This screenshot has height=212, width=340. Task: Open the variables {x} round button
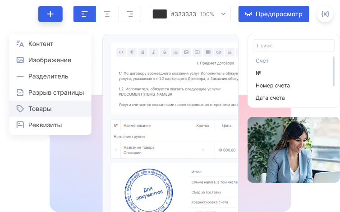pos(325,14)
